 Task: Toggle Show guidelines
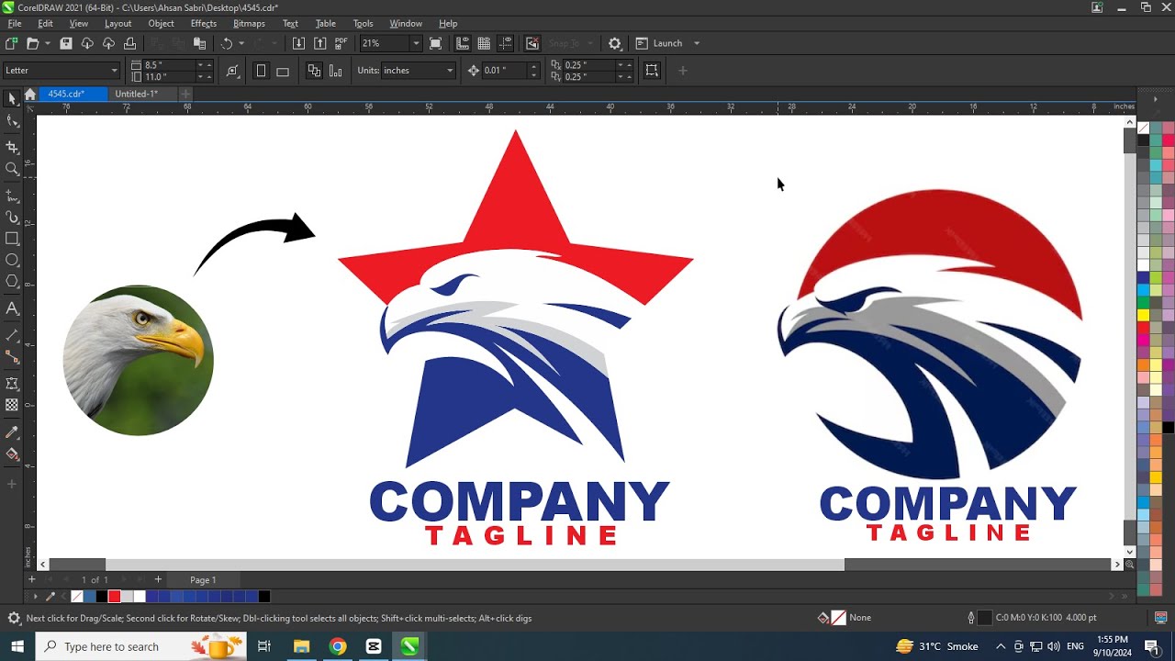coord(505,43)
